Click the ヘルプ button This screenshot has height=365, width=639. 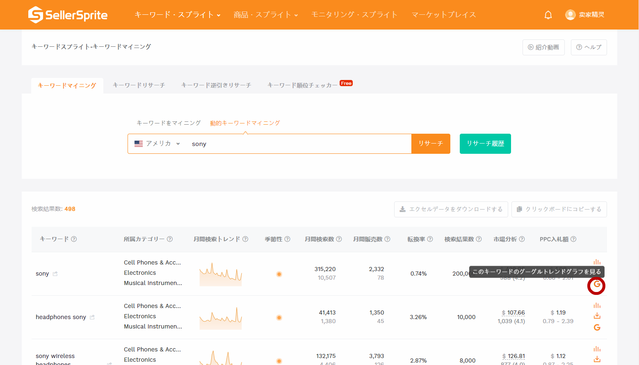[589, 47]
